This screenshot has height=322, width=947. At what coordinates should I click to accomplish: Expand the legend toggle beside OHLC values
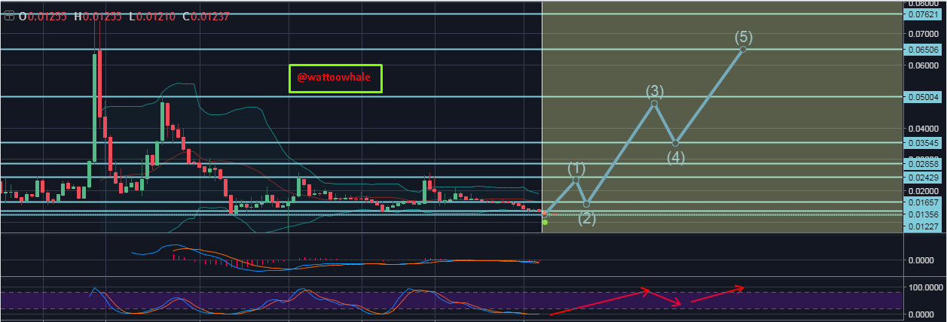coord(9,16)
